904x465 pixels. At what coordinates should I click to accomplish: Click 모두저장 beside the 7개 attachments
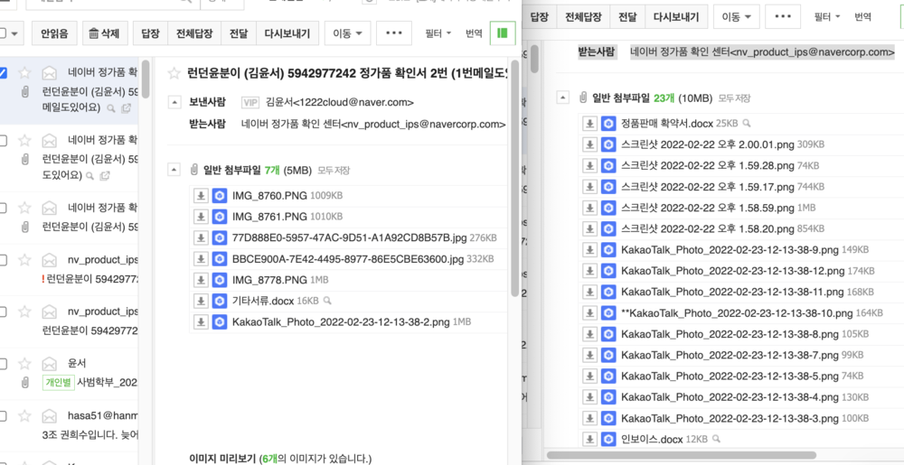[334, 170]
